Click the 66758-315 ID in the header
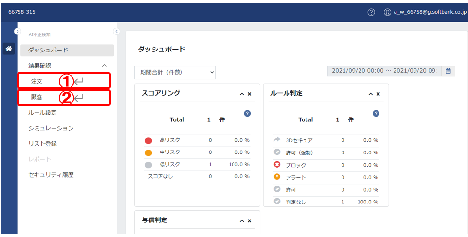Screen dimensions: 468x237 22,12
